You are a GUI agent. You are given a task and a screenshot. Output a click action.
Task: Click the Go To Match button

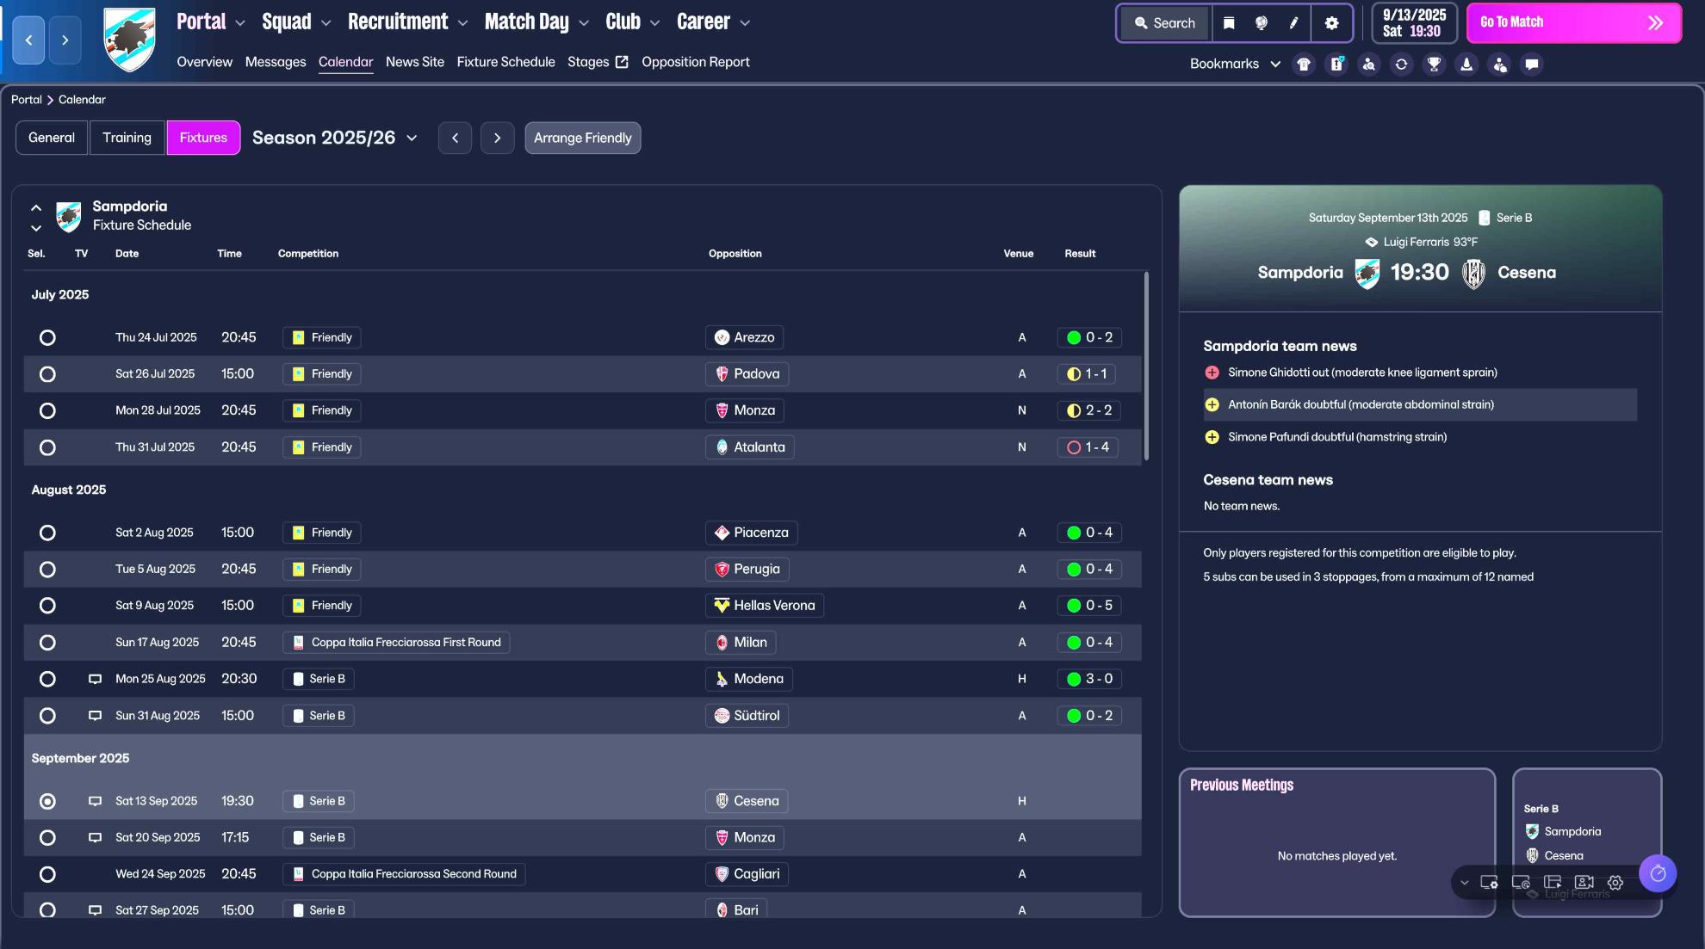[x=1572, y=22]
